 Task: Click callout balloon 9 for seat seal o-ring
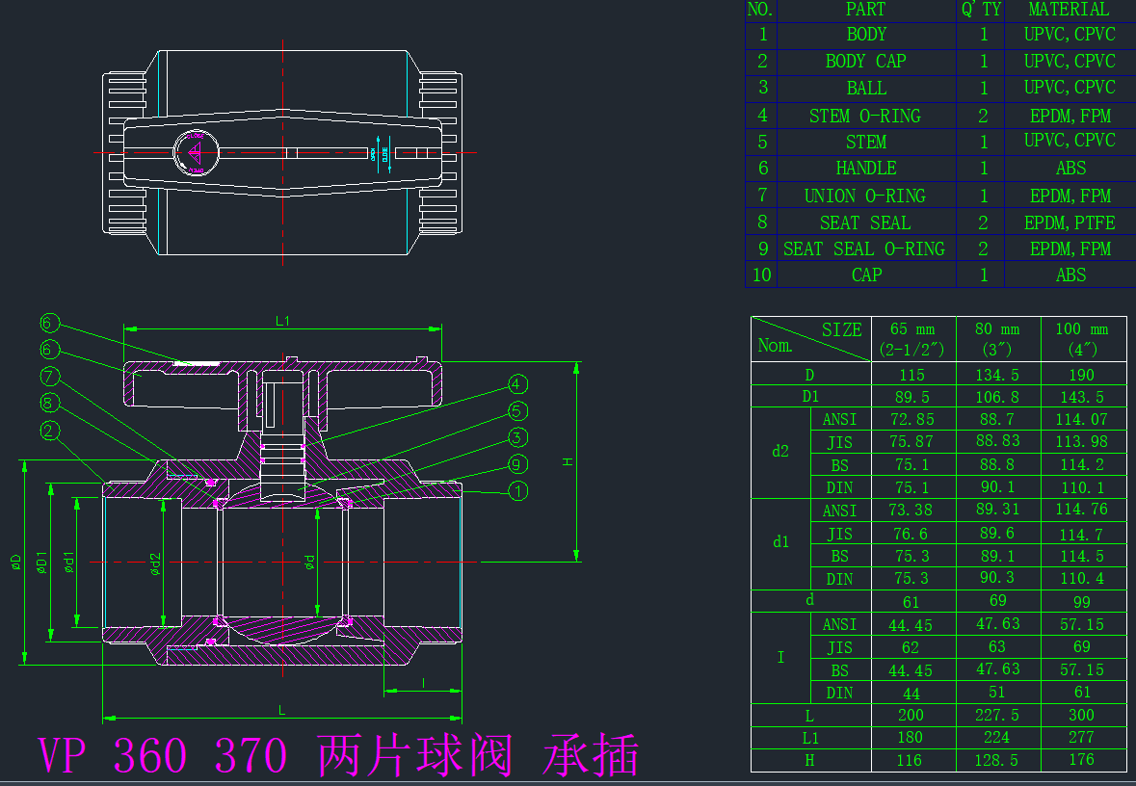click(517, 463)
